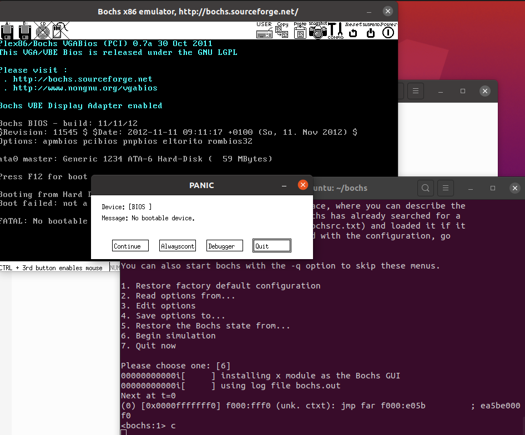The image size is (525, 435).
Task: Click the Copy toolbar icon
Action: point(282,31)
